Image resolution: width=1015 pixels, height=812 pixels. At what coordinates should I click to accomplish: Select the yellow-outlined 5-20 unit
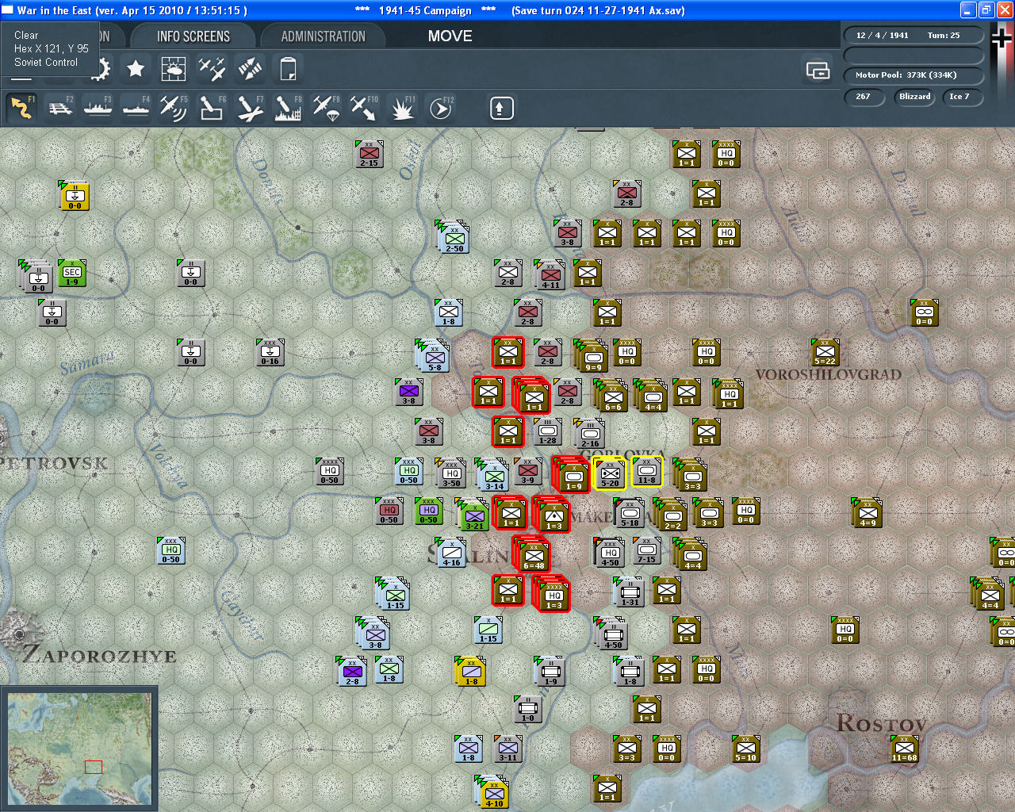(609, 474)
